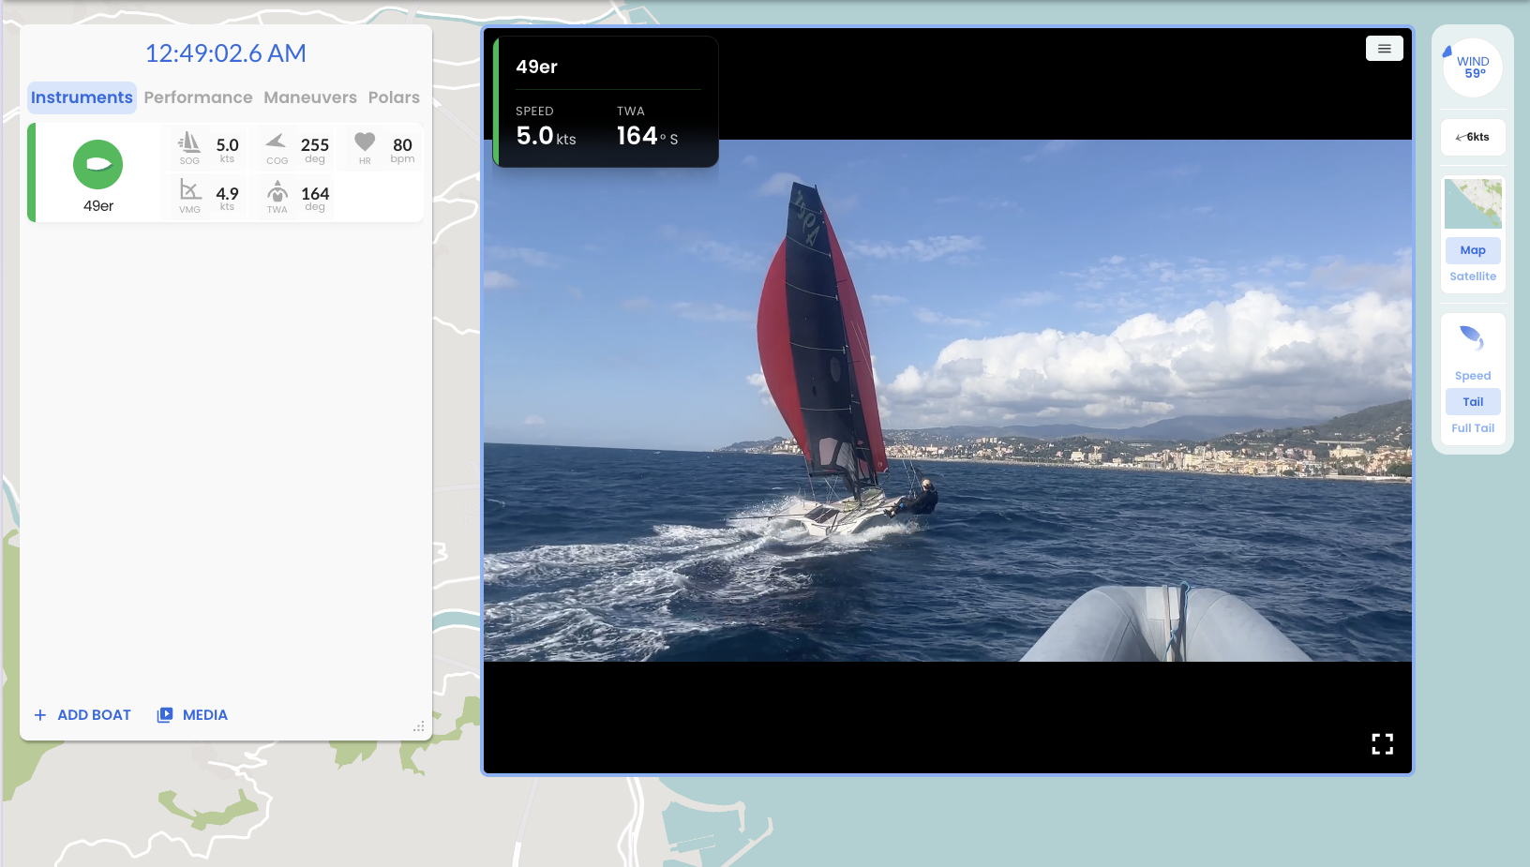Image resolution: width=1530 pixels, height=867 pixels.
Task: Open the wind direction WIND 59° widget
Action: pyautogui.click(x=1472, y=66)
